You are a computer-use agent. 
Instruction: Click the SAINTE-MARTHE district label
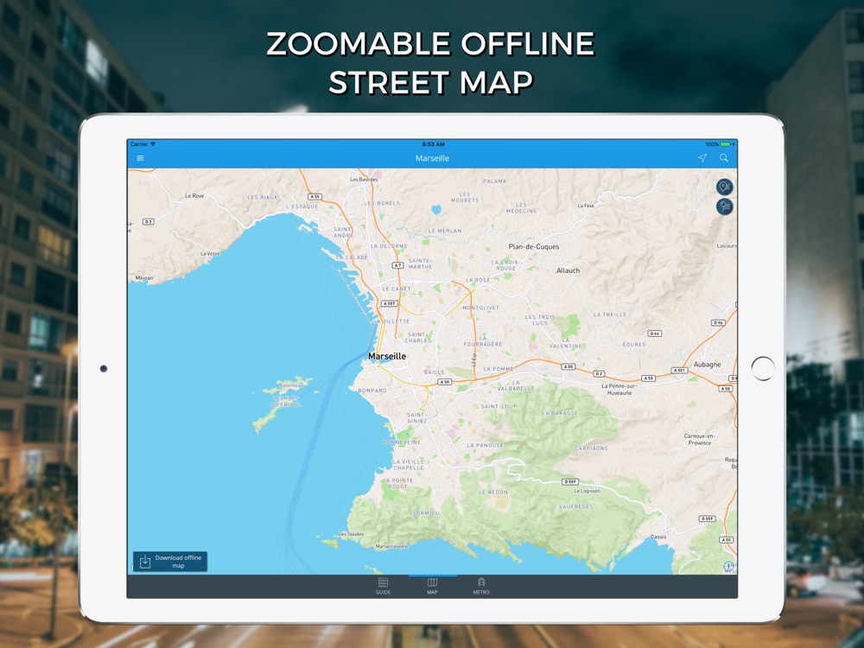[421, 264]
